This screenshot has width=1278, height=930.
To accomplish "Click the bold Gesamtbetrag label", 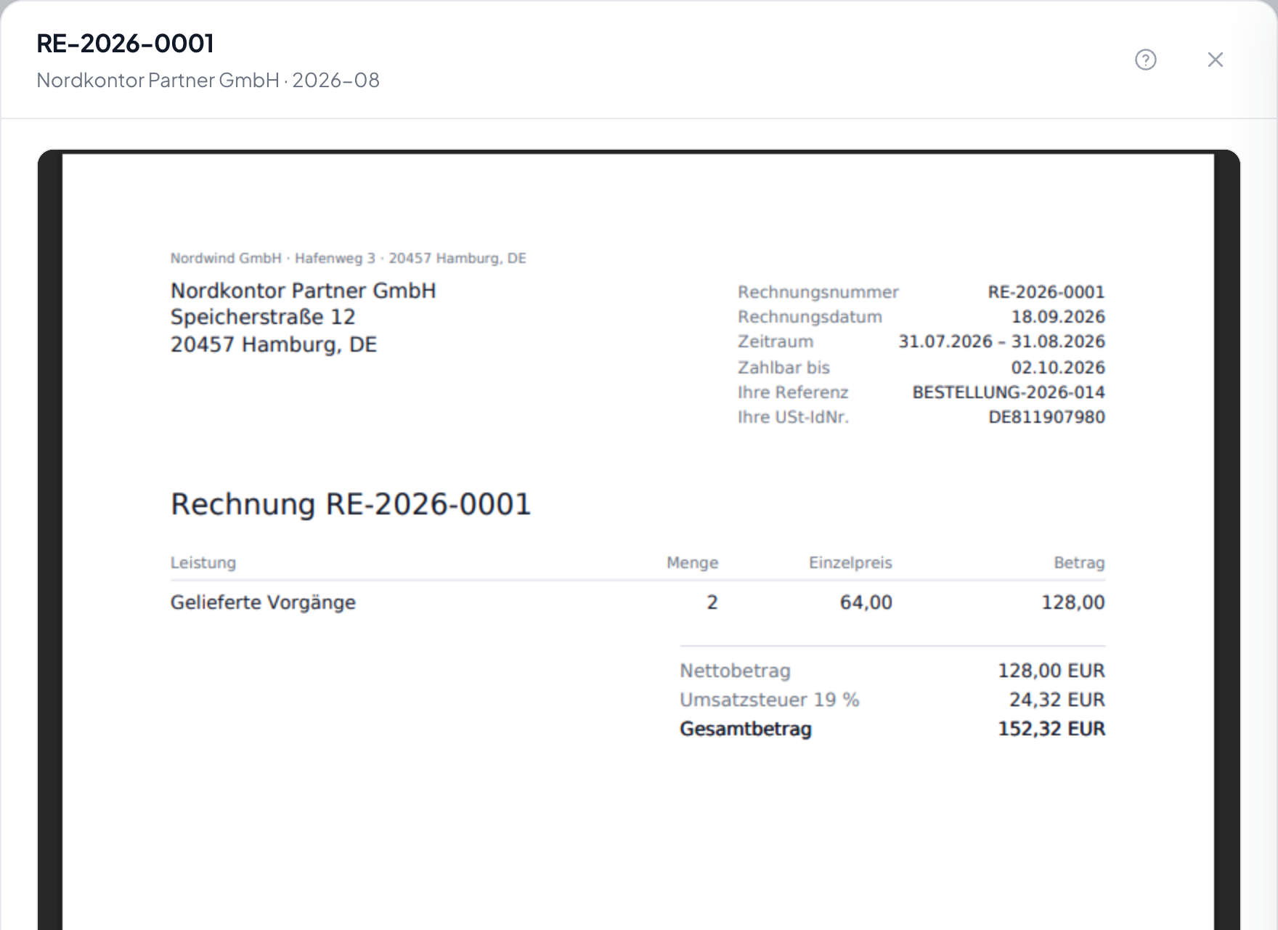I will pos(746,729).
